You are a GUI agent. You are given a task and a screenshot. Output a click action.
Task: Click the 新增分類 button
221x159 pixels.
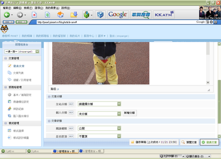(x=130, y=113)
